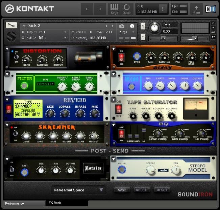Screen dimensions: 220x210
Task: Open the Rehearsal Space preset dropdown
Action: 78,190
